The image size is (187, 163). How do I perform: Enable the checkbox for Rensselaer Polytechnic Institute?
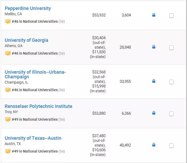[x=171, y=114]
